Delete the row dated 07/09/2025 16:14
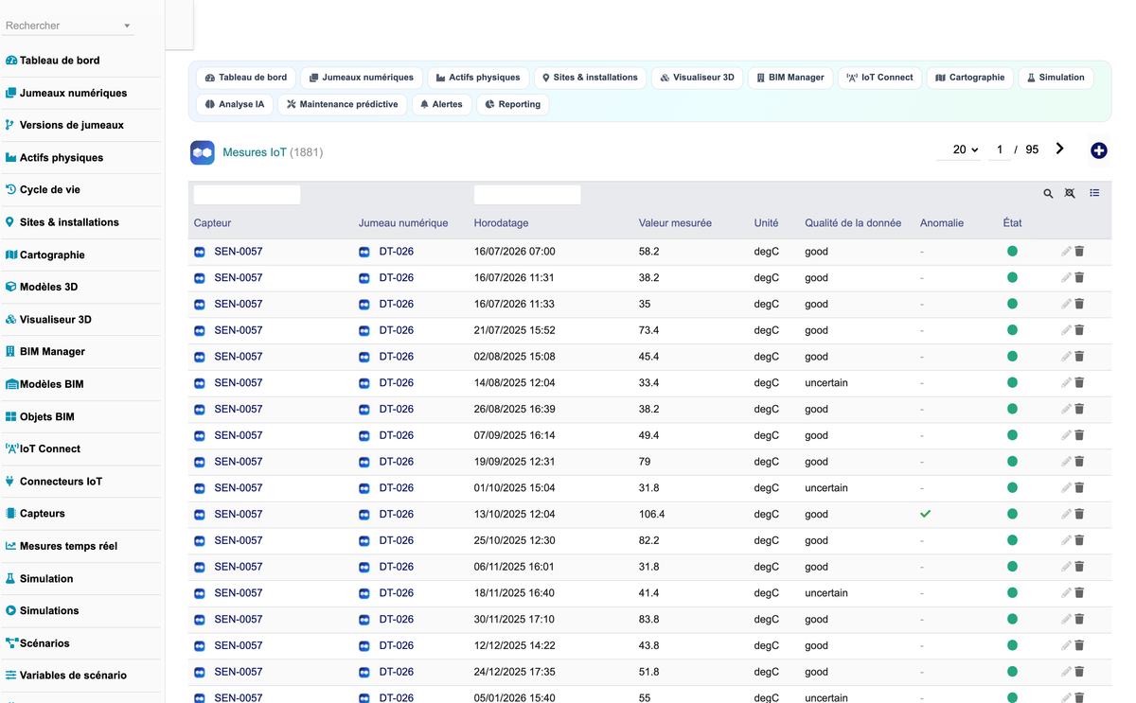This screenshot has width=1136, height=703. (1079, 435)
